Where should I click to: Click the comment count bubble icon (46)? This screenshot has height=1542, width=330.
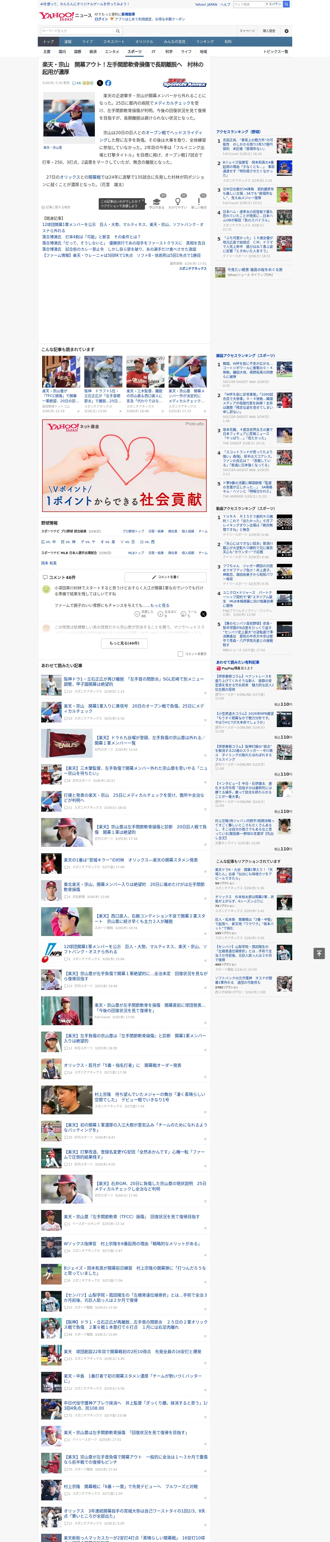point(76,83)
